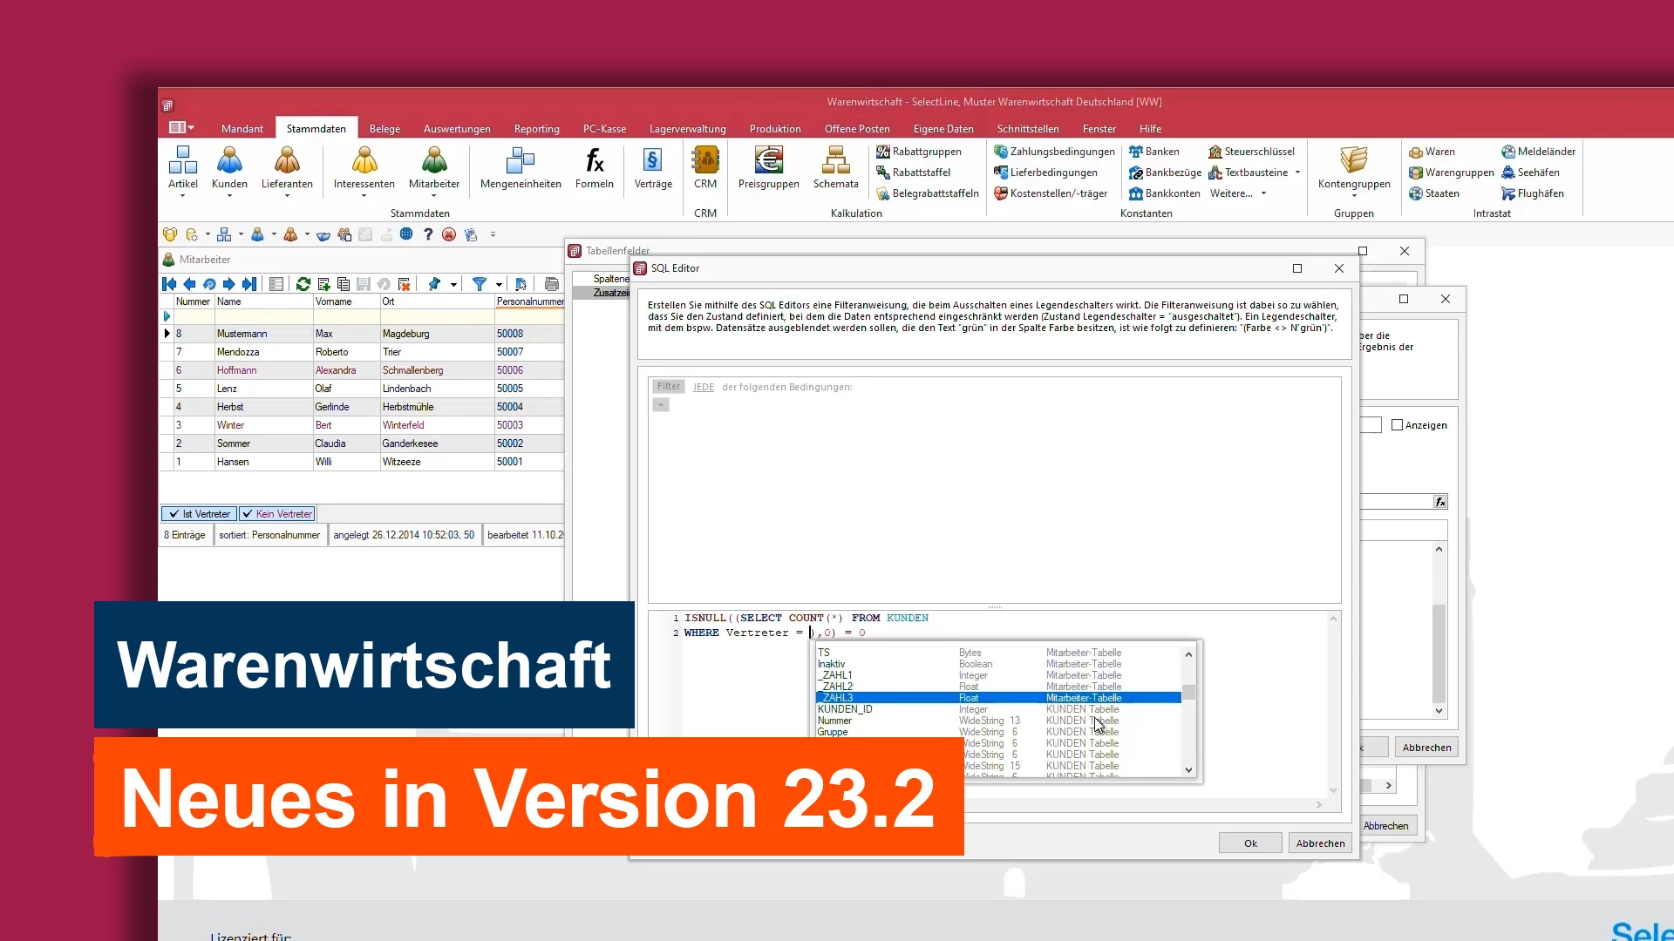Open the Weitere... dropdown

[x=1238, y=193]
